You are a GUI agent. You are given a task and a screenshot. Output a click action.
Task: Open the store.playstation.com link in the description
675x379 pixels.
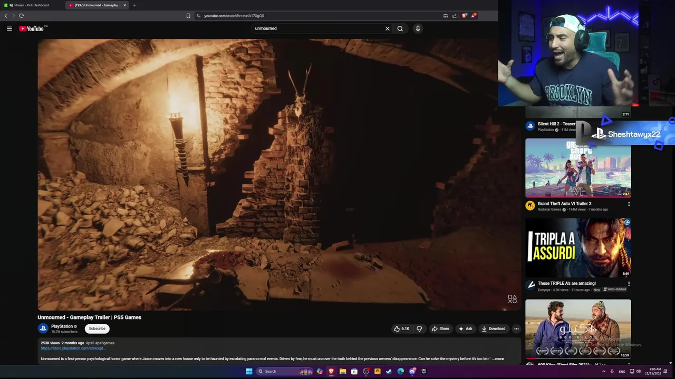[x=73, y=348]
